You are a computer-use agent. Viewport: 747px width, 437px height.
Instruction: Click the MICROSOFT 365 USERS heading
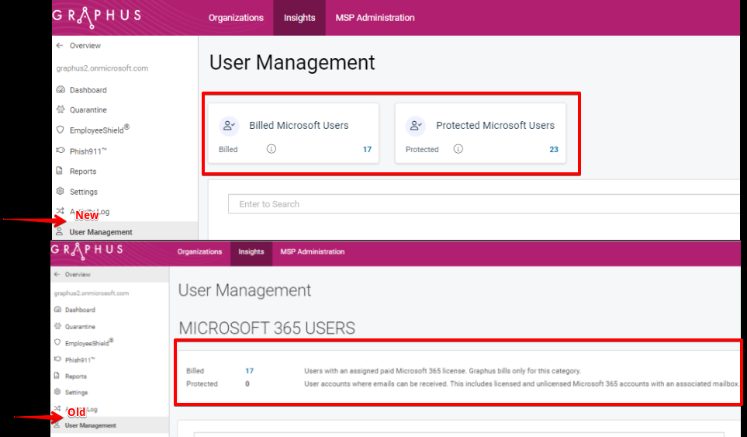(x=267, y=328)
